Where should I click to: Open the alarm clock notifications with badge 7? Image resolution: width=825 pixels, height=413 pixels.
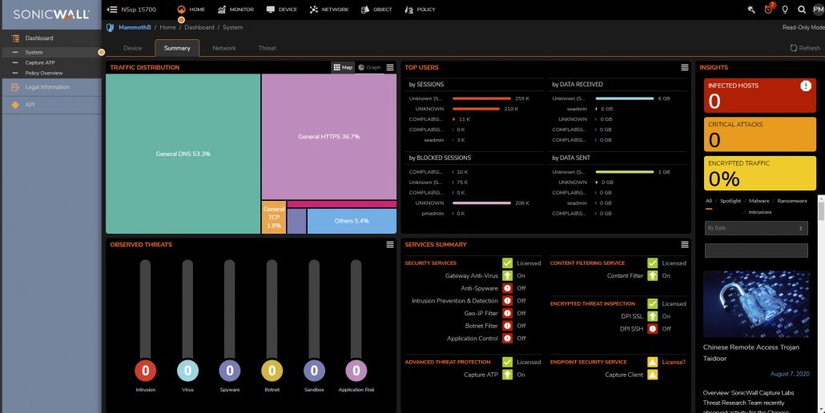point(769,9)
